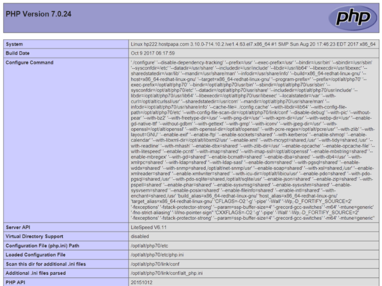Click the /opt/alt/php70/link/conf value
The image size is (382, 286).
[155, 264]
